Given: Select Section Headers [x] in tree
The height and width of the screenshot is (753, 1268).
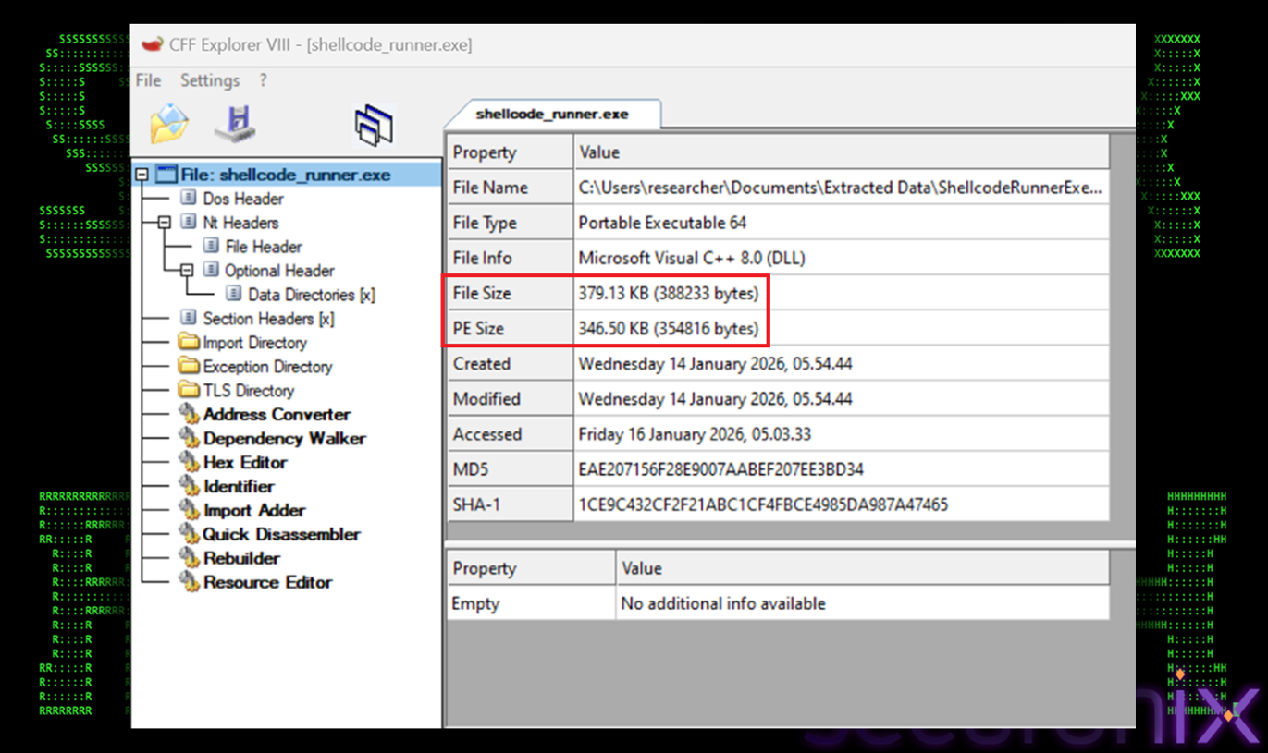Looking at the screenshot, I should (x=268, y=319).
